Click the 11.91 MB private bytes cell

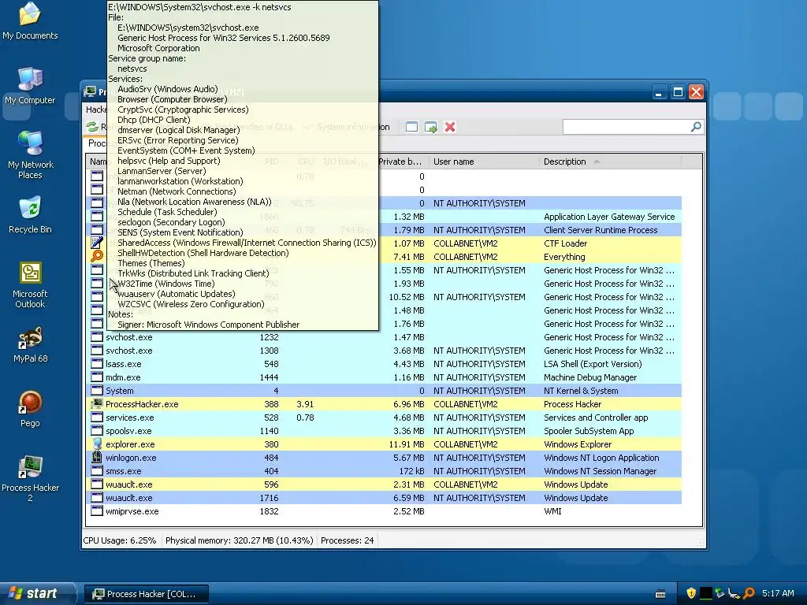pyautogui.click(x=407, y=444)
